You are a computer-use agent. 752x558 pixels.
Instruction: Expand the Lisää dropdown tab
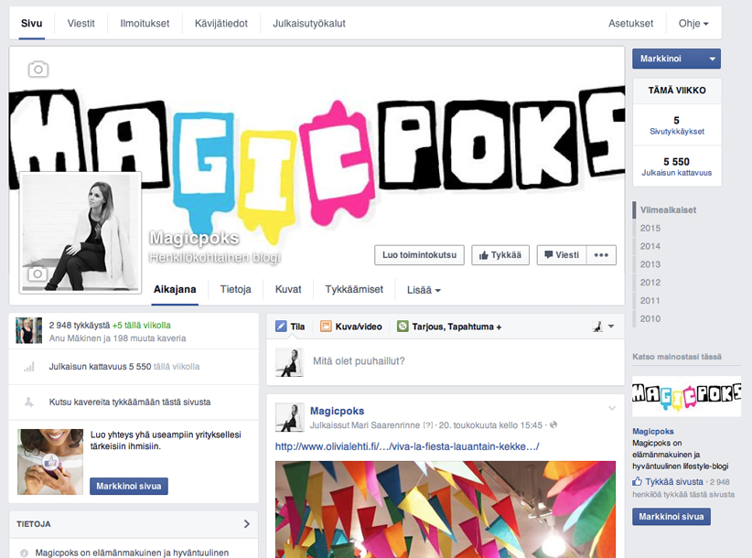point(424,290)
